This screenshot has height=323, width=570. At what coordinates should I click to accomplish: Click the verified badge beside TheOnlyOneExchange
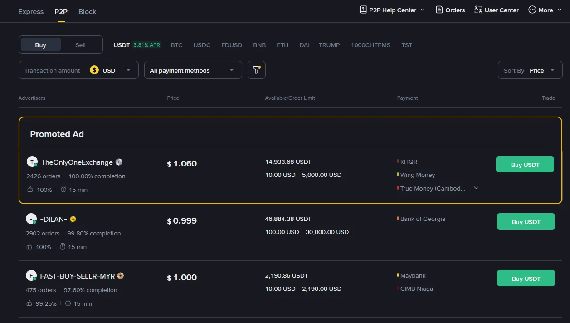pos(118,162)
